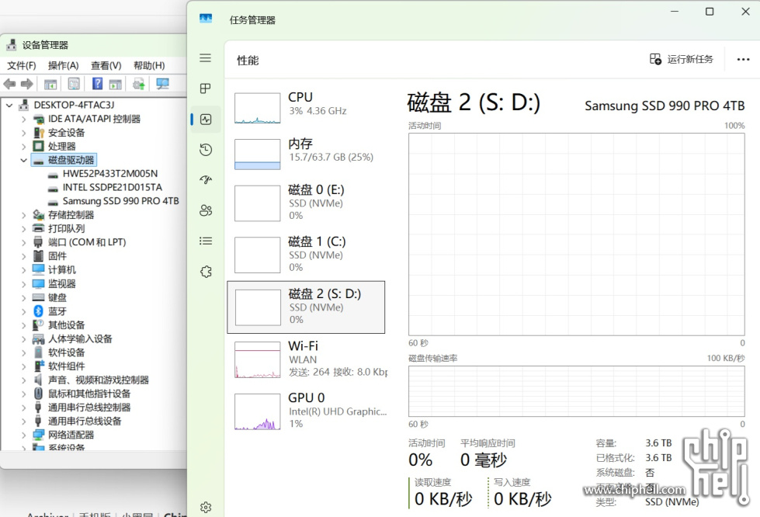760x517 pixels.
Task: Click Update driver toolbar icon
Action: [x=139, y=84]
